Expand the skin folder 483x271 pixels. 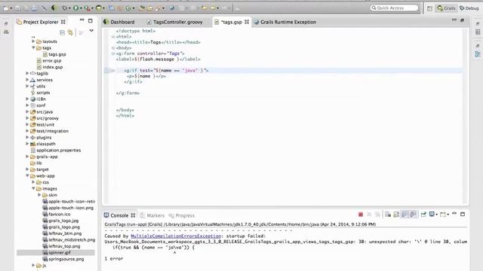tap(39, 195)
